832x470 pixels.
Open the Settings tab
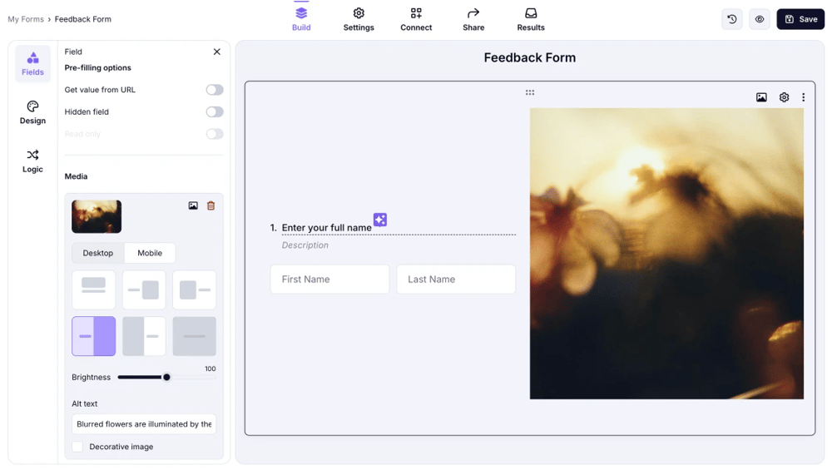point(359,20)
